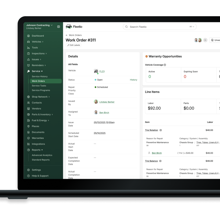Image resolution: width=220 pixels, height=220 pixels.
Task: Open Service History submenu item
Action: coord(40,76)
